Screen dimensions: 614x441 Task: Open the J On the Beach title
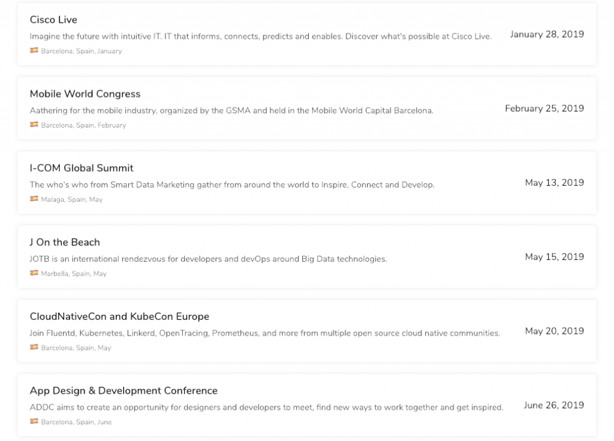click(65, 242)
